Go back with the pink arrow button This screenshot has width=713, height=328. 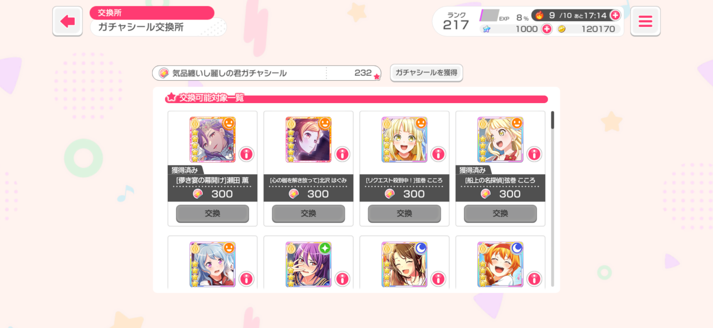pyautogui.click(x=67, y=22)
